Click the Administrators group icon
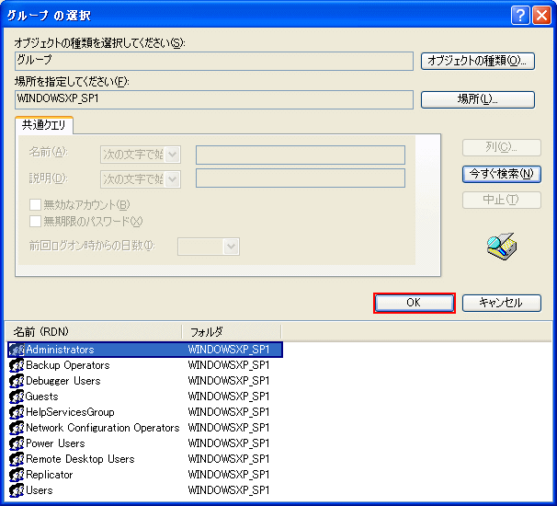Image resolution: width=557 pixels, height=506 pixels. [17, 350]
